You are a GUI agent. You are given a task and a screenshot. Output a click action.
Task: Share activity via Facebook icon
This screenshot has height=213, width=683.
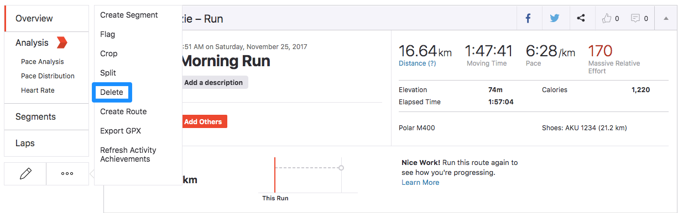click(x=528, y=18)
